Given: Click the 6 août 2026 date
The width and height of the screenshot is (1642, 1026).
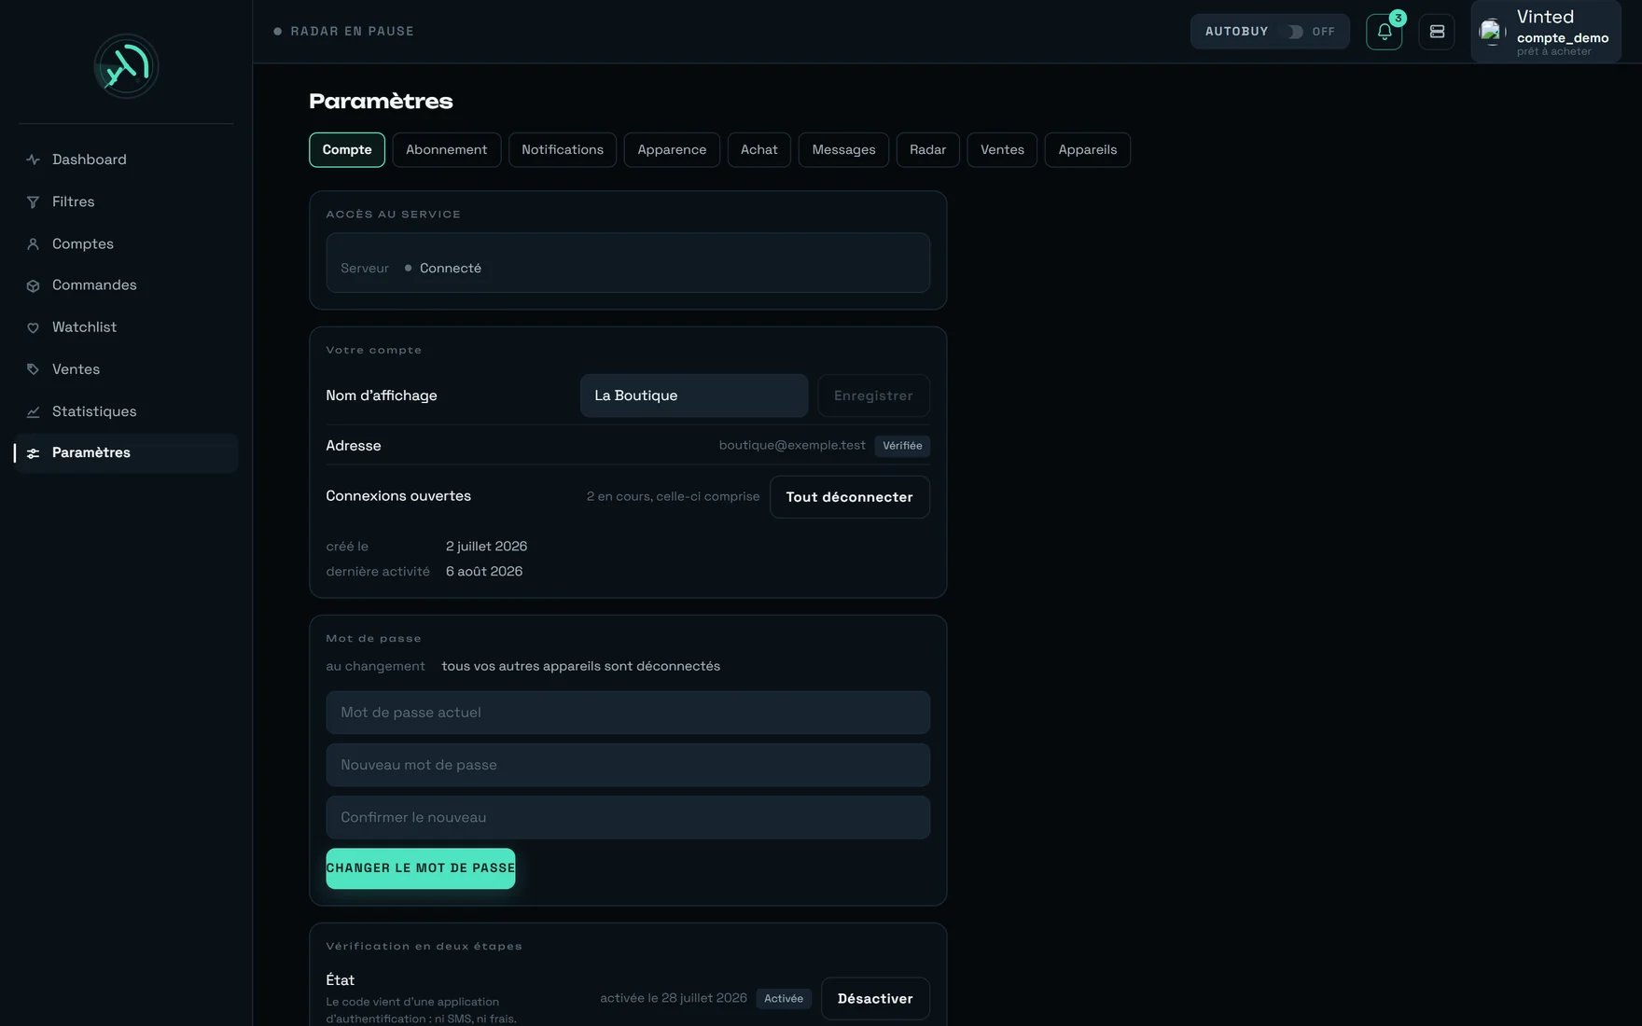Looking at the screenshot, I should click(484, 572).
